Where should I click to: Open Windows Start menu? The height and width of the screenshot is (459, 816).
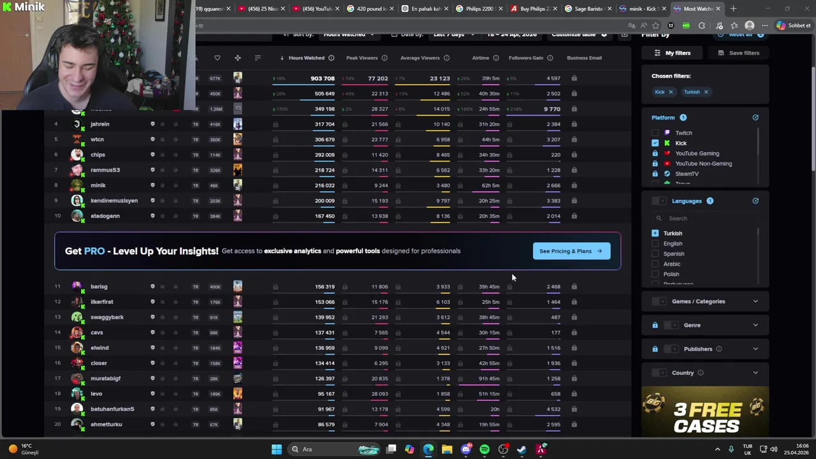(x=277, y=449)
